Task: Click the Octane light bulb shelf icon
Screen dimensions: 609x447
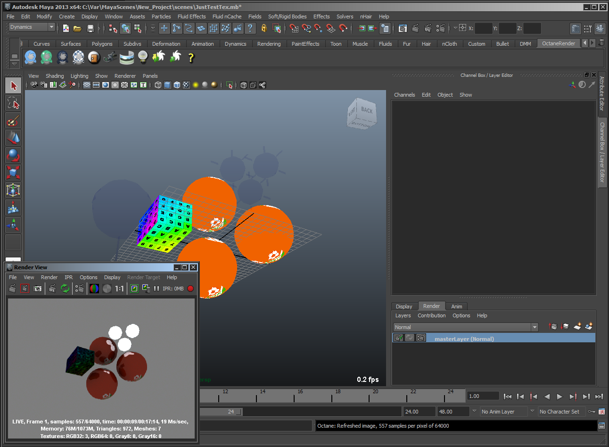Action: tap(143, 58)
